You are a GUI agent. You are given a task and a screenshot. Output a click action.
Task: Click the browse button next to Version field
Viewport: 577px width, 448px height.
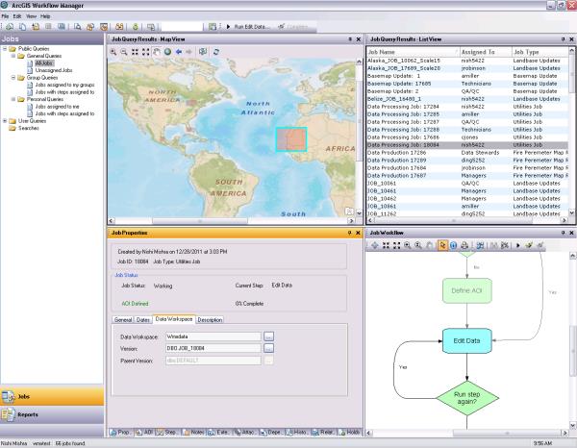tap(268, 348)
